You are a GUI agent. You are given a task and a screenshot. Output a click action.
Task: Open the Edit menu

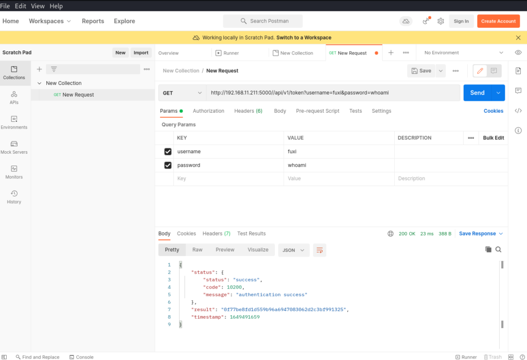point(20,6)
